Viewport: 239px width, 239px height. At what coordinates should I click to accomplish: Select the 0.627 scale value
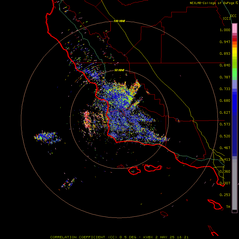click(x=225, y=113)
